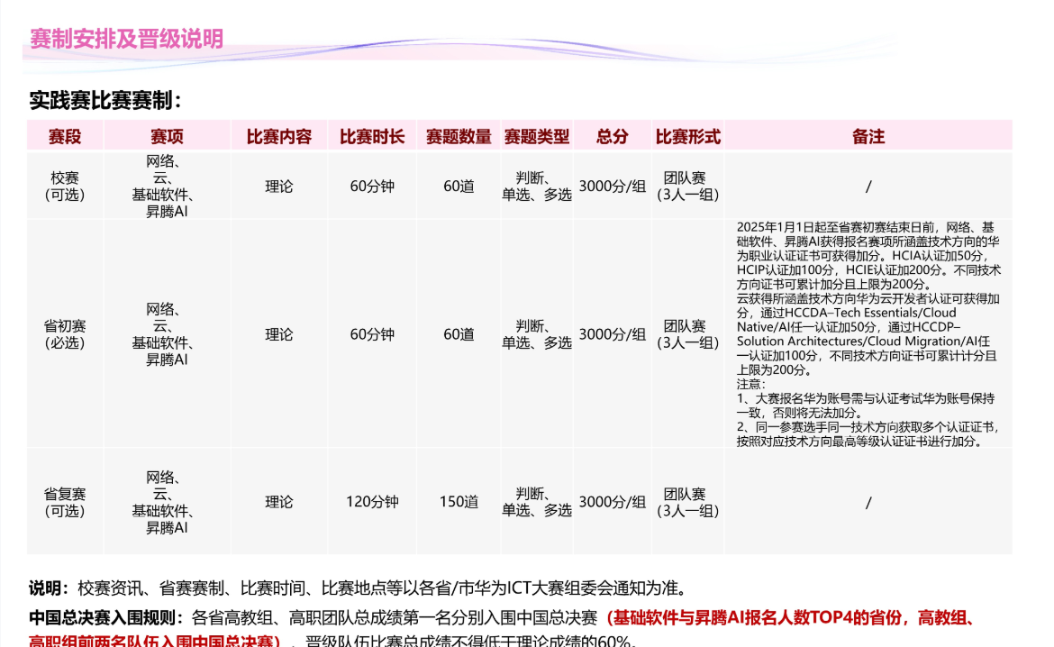1054x647 pixels.
Task: Click the 比赛形式 column header
Action: [x=687, y=136]
